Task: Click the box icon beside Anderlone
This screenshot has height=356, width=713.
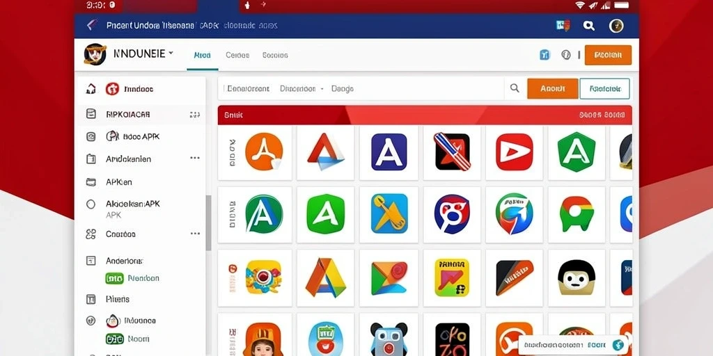Action: 91,261
